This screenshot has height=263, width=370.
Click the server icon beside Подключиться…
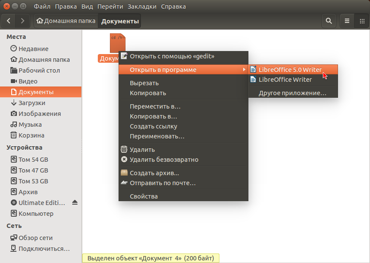tap(14, 248)
